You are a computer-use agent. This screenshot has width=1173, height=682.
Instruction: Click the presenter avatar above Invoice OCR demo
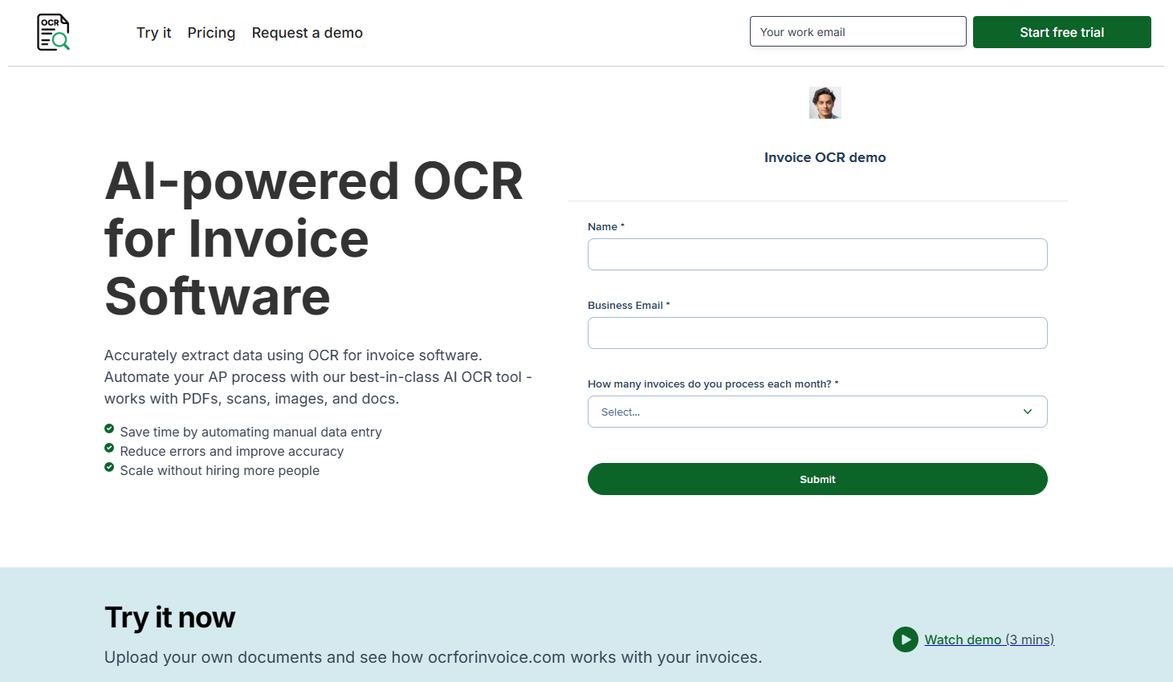pos(825,103)
